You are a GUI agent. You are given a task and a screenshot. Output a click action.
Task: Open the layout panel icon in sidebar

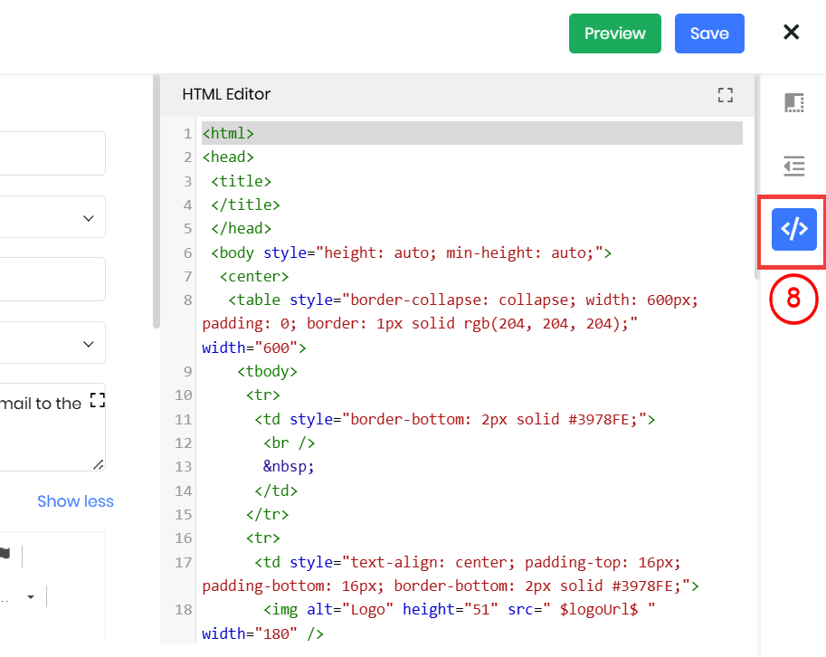[793, 102]
